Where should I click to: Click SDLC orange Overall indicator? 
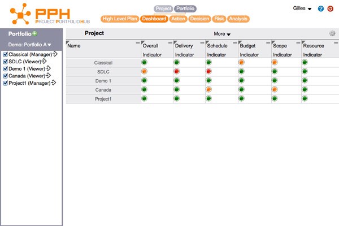click(x=144, y=71)
